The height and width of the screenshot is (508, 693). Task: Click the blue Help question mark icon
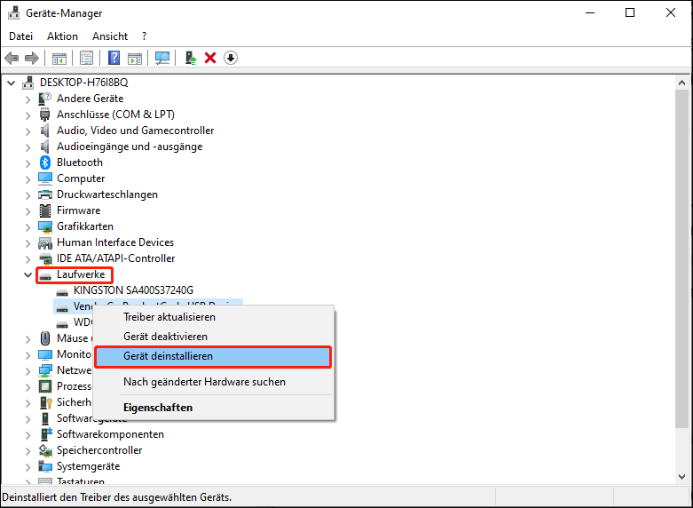tap(114, 58)
